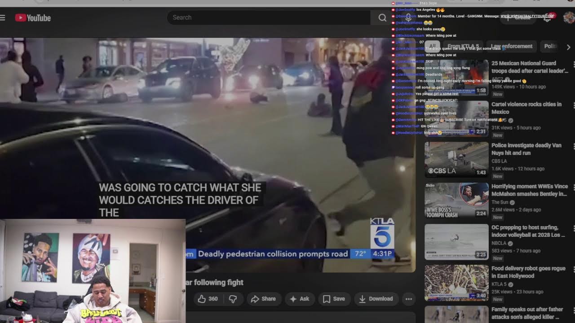The image size is (575, 323).
Task: Open the WWE Boss's 100MPH Crash thumbnail
Action: 456,200
